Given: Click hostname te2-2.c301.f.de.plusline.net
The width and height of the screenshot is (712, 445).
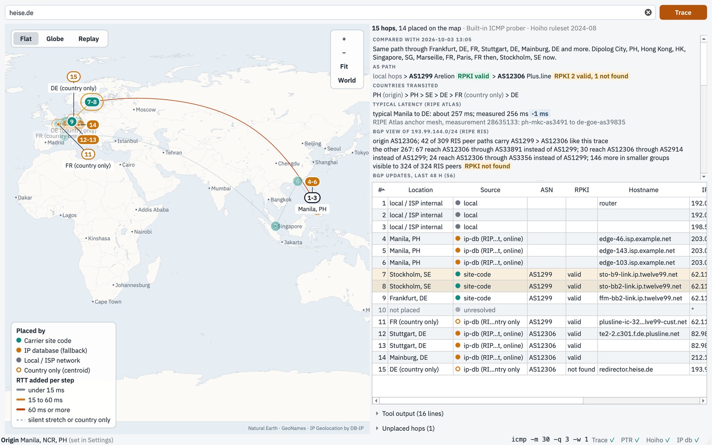Looking at the screenshot, I should [639, 334].
